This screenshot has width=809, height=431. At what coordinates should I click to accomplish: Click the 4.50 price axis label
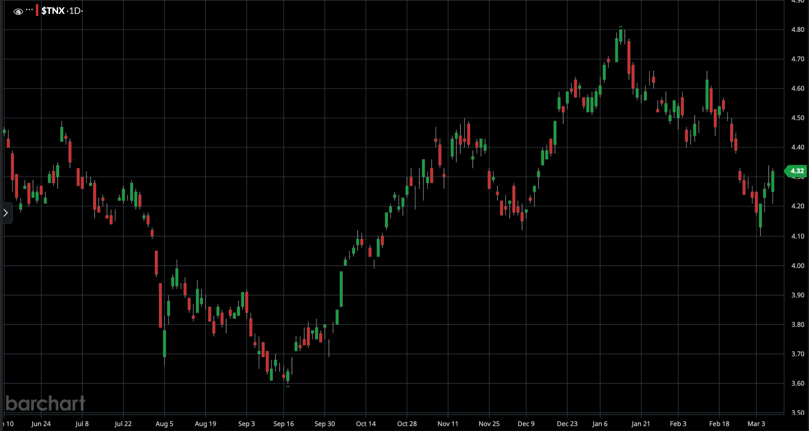pos(798,118)
